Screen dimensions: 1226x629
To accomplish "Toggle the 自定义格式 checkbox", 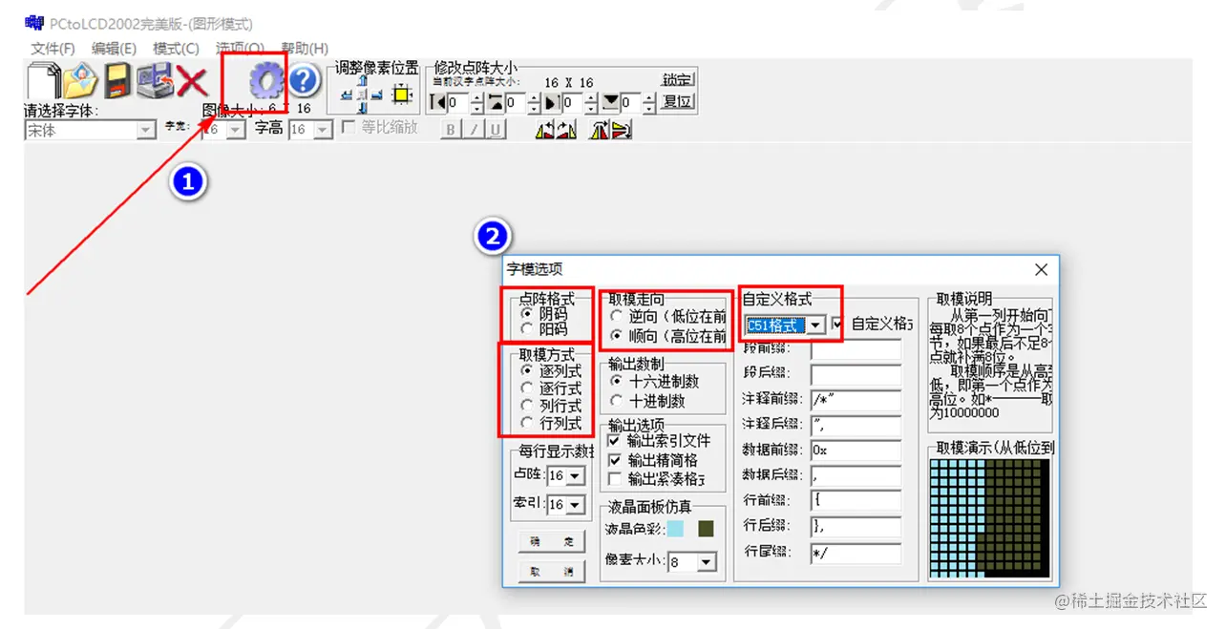I will coord(837,325).
